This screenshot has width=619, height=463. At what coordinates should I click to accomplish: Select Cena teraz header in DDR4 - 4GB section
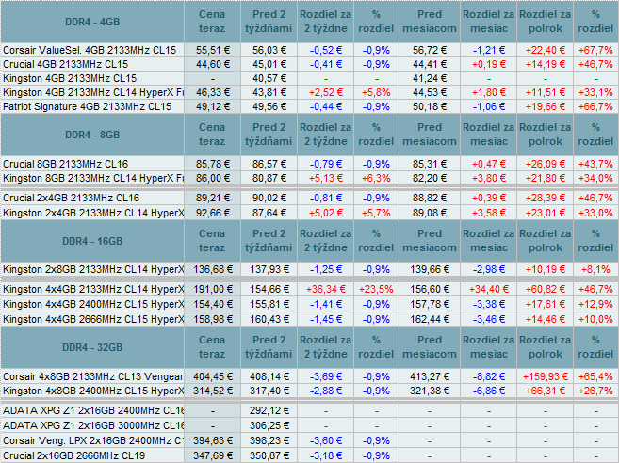click(212, 22)
